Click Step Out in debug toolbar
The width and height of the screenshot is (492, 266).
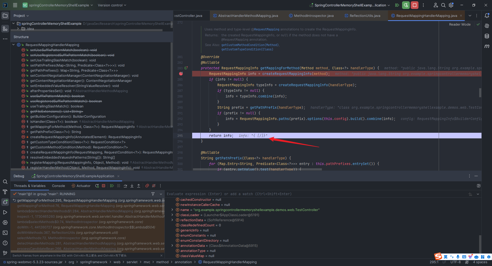(x=139, y=186)
